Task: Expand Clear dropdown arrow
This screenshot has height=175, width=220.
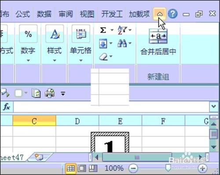Action: pyautogui.click(x=111, y=56)
